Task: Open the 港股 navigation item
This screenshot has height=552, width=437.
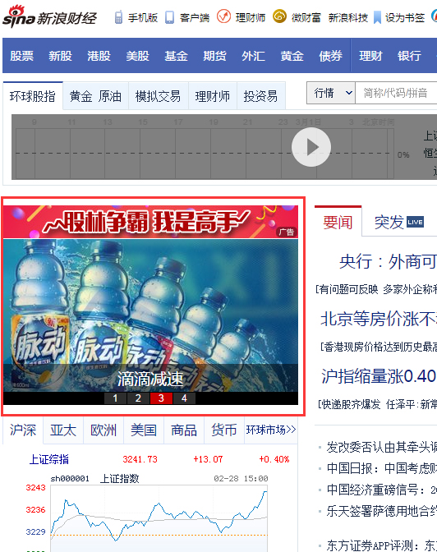Action: (x=99, y=56)
